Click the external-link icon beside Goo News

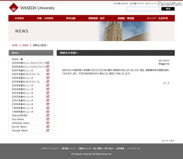click(48, 119)
